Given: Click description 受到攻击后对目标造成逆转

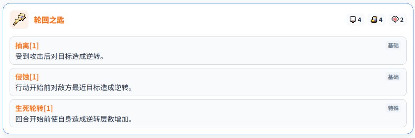Looking at the screenshot, I should pyautogui.click(x=60, y=56).
